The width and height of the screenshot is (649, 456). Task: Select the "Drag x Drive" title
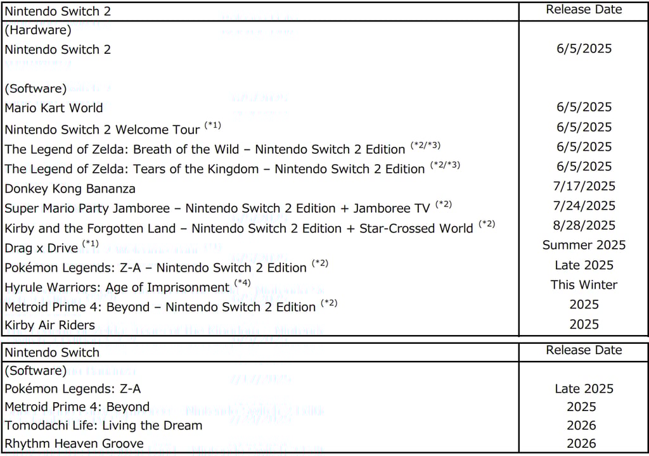point(41,248)
